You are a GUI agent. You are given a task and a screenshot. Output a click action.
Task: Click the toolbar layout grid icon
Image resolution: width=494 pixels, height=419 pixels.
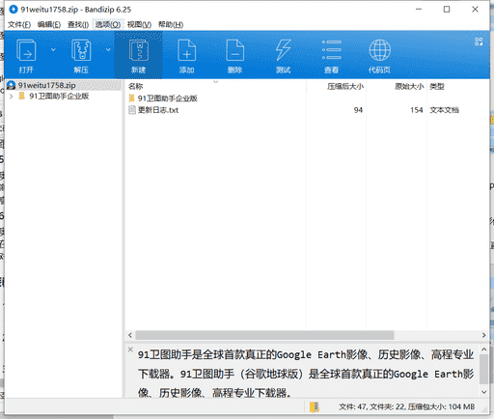point(479,42)
